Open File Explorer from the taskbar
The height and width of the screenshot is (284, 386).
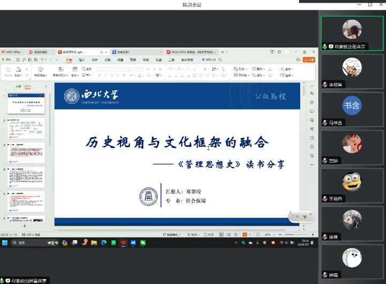(x=94, y=243)
